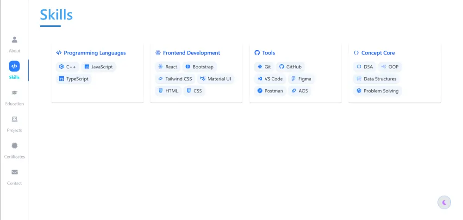Click the GitHub skill chip
463x220 pixels.
tap(290, 67)
